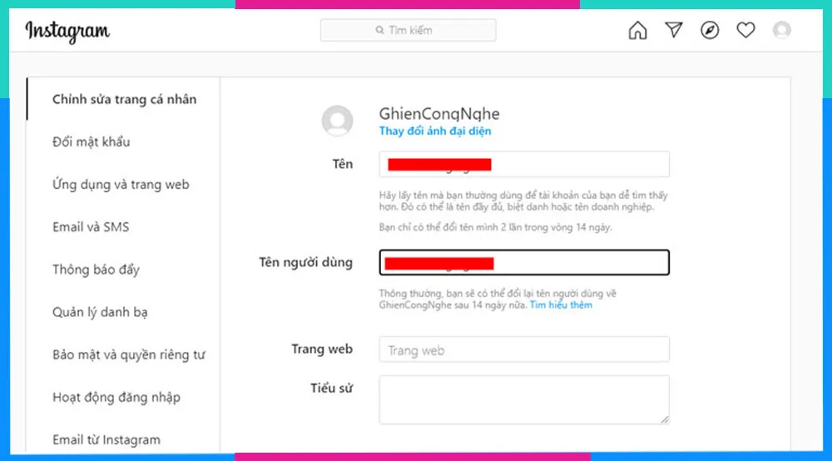Click the Tên field label
This screenshot has width=832, height=461.
point(342,164)
